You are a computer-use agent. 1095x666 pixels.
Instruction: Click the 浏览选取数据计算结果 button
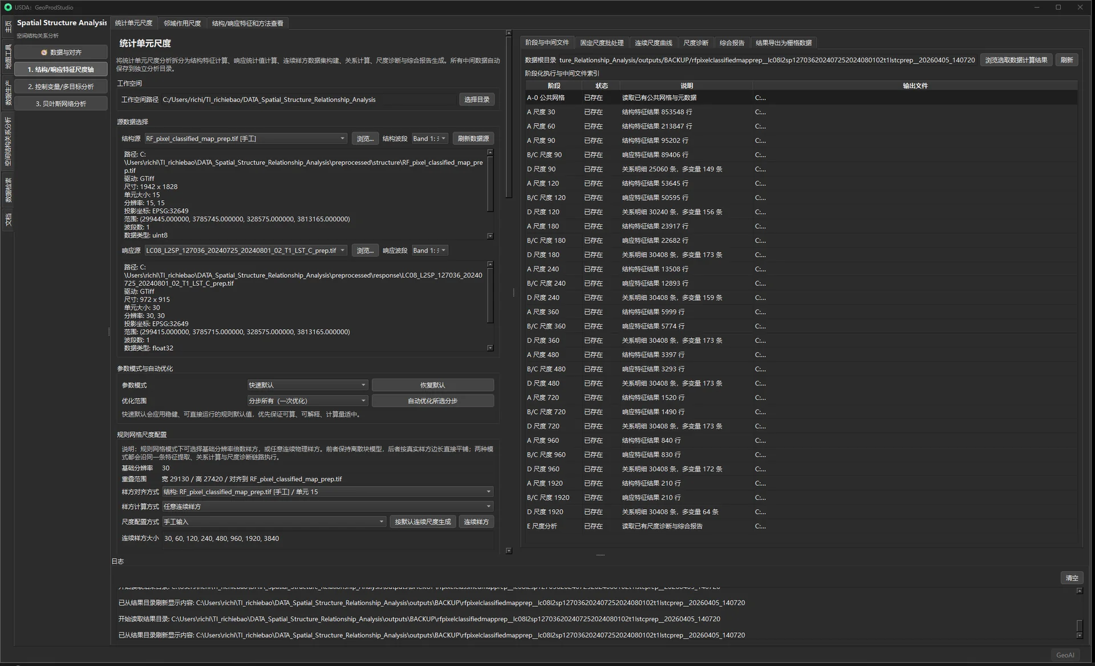(x=1016, y=60)
